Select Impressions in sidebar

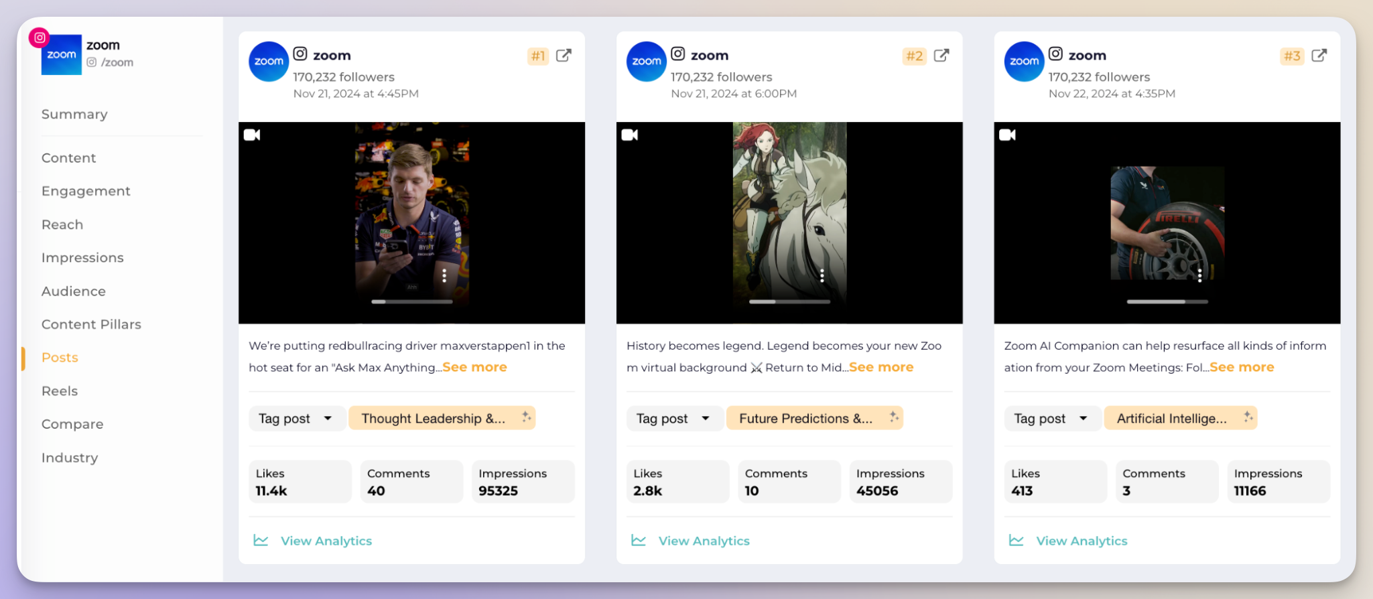[x=82, y=258]
